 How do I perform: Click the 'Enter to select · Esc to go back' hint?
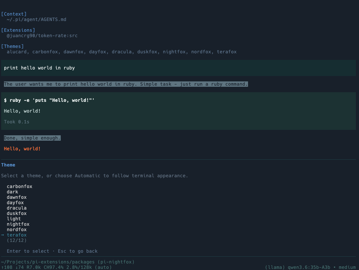pyautogui.click(x=52, y=251)
